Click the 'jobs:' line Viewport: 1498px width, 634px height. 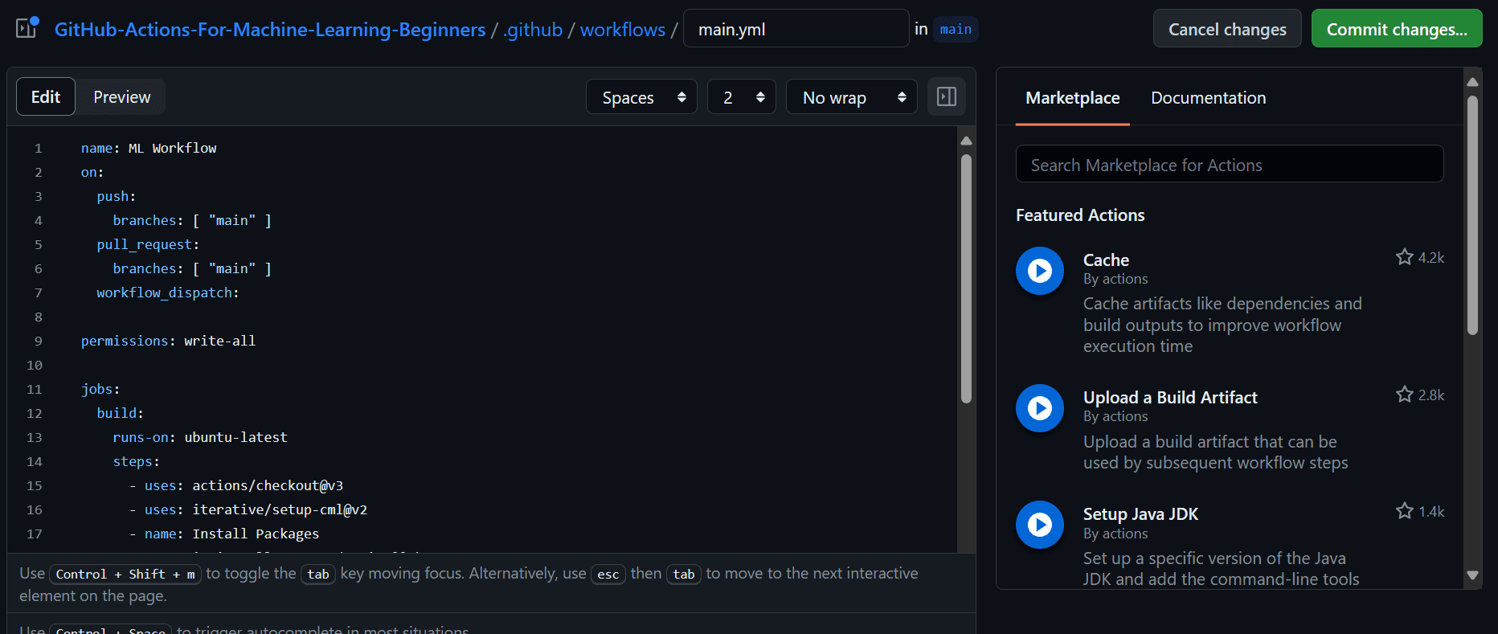(x=100, y=389)
